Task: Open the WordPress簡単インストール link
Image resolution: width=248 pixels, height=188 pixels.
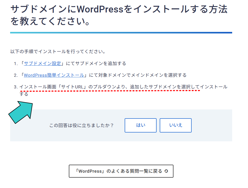Action: point(54,75)
